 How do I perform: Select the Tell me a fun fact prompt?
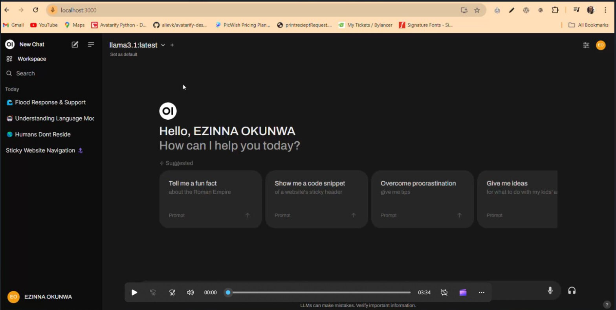(x=210, y=199)
